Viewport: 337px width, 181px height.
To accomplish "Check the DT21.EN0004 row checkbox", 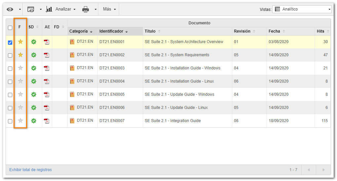I will click(x=10, y=82).
